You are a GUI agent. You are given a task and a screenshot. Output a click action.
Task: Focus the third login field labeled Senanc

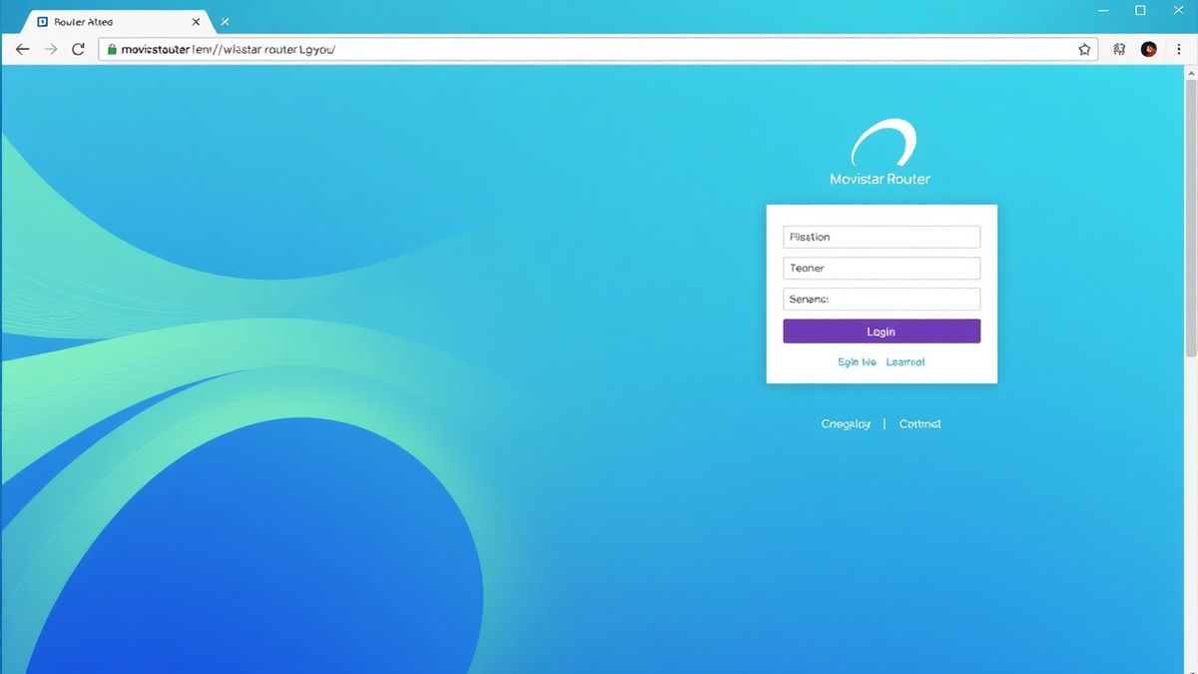tap(882, 299)
